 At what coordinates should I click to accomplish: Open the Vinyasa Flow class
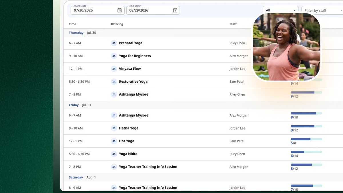[x=130, y=69]
